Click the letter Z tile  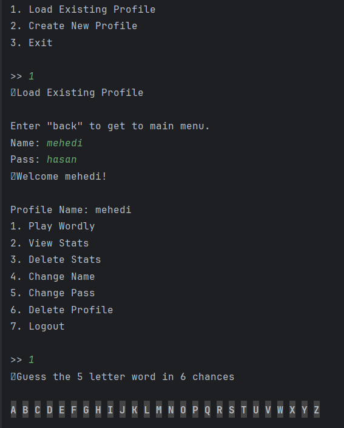pyautogui.click(x=317, y=409)
